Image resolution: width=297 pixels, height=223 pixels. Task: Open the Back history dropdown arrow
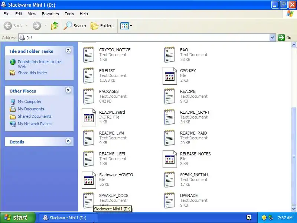pos(26,26)
